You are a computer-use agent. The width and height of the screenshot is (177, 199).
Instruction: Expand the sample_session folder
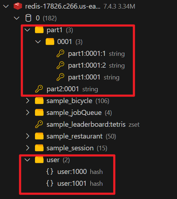click(x=27, y=148)
